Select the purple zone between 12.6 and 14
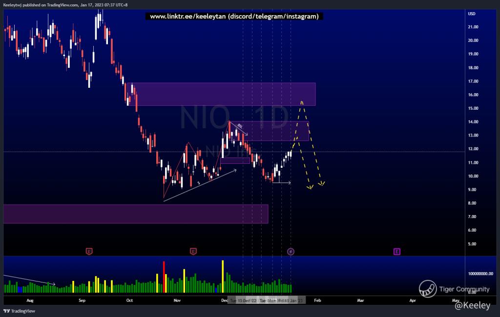500x317 pixels. 270,131
